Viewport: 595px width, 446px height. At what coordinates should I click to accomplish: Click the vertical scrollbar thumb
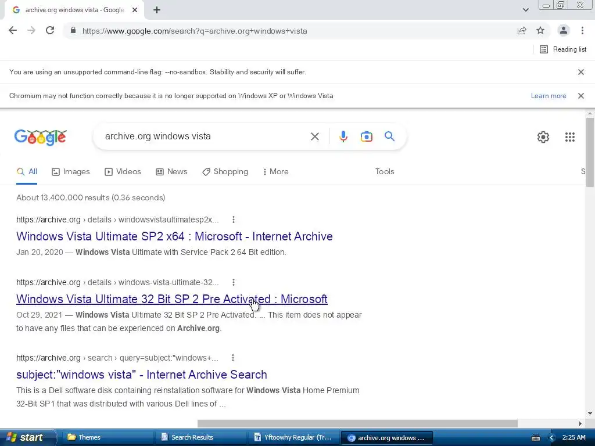[x=590, y=153]
